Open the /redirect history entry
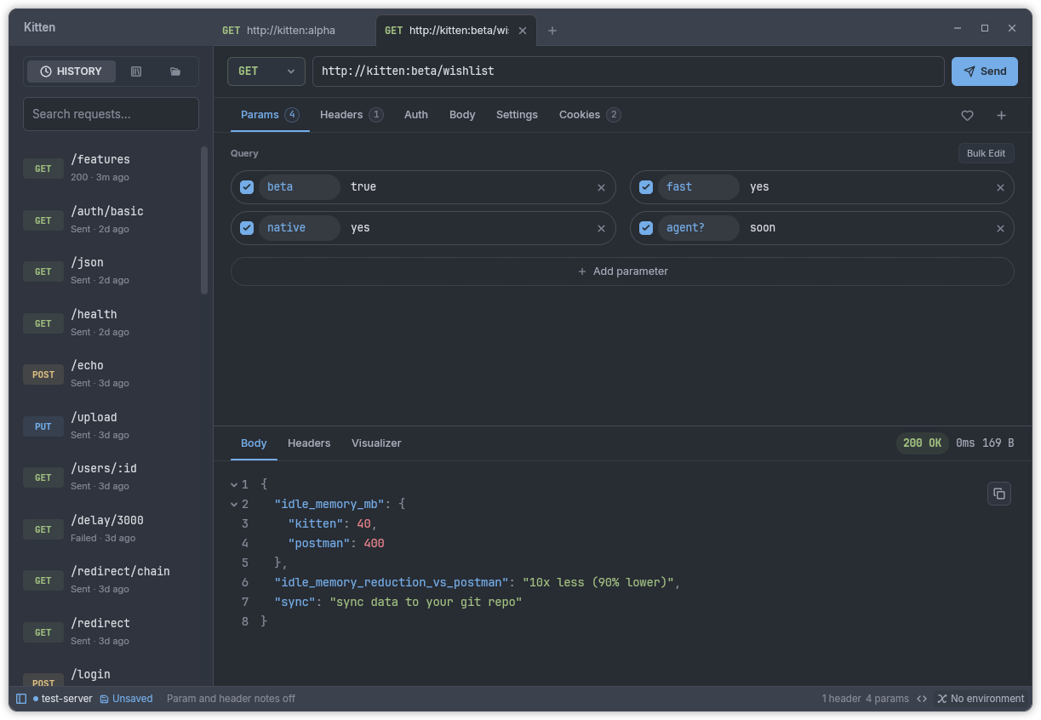The width and height of the screenshot is (1041, 720). [111, 632]
